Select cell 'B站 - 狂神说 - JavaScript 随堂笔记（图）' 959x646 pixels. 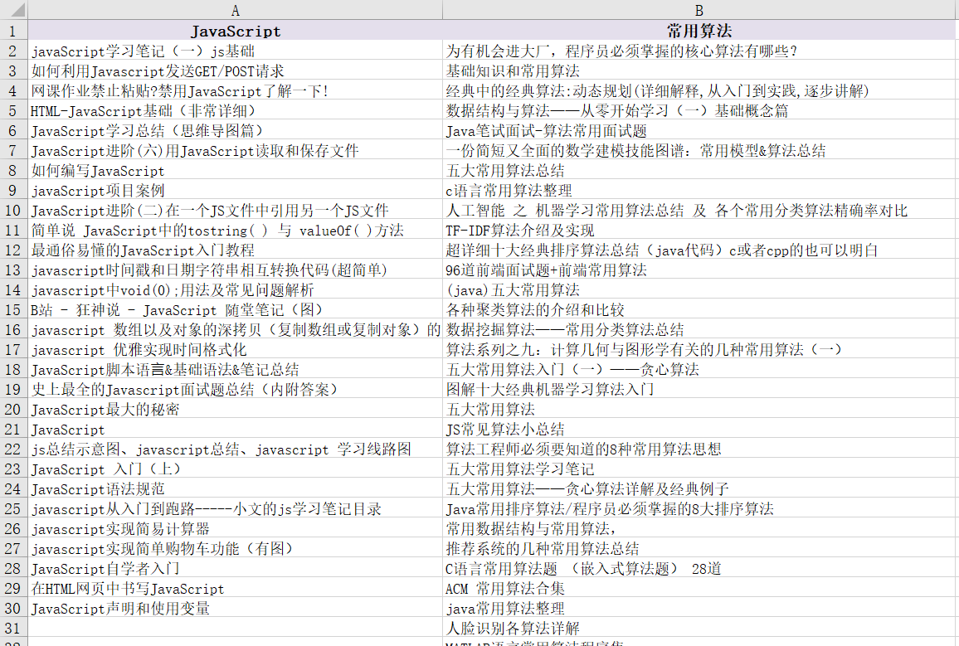coord(236,310)
